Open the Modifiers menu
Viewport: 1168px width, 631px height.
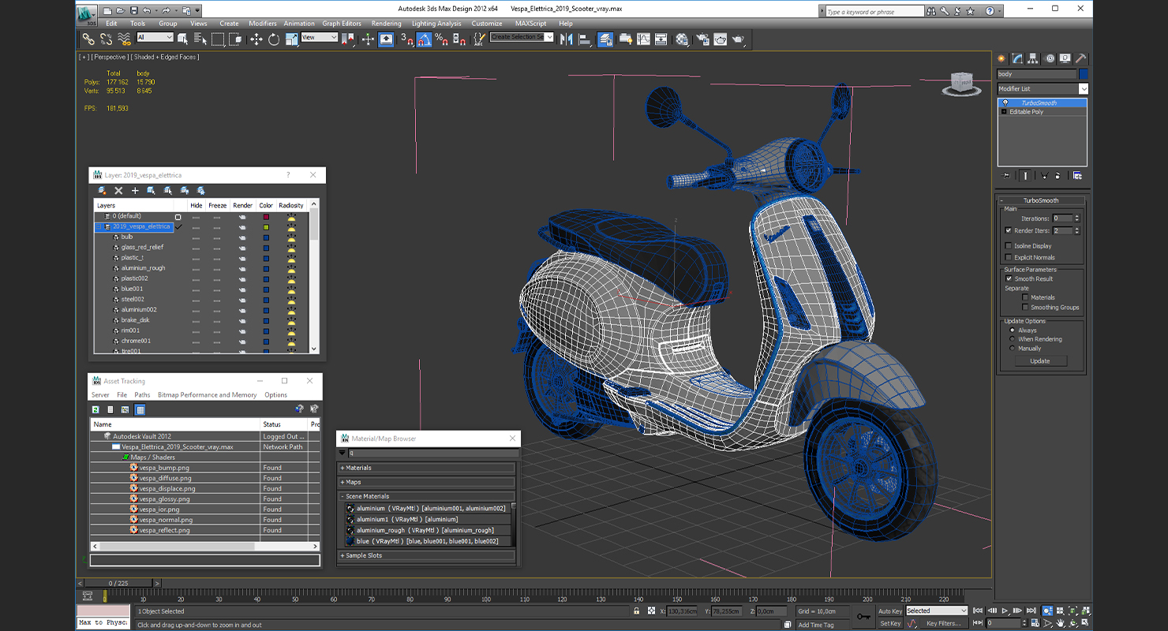(x=263, y=24)
